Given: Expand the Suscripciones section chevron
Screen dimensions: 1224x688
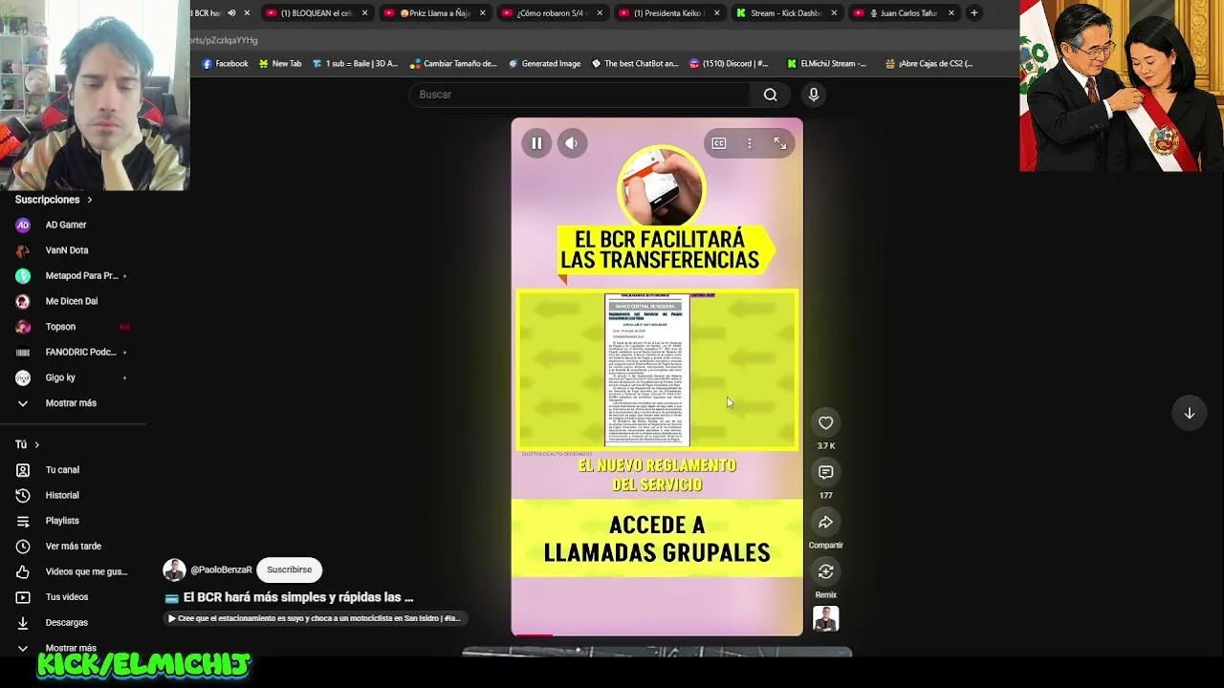Looking at the screenshot, I should [90, 200].
